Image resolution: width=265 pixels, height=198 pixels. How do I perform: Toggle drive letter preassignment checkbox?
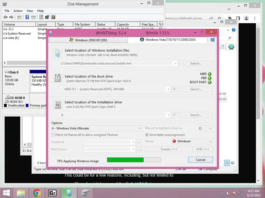click(147, 135)
